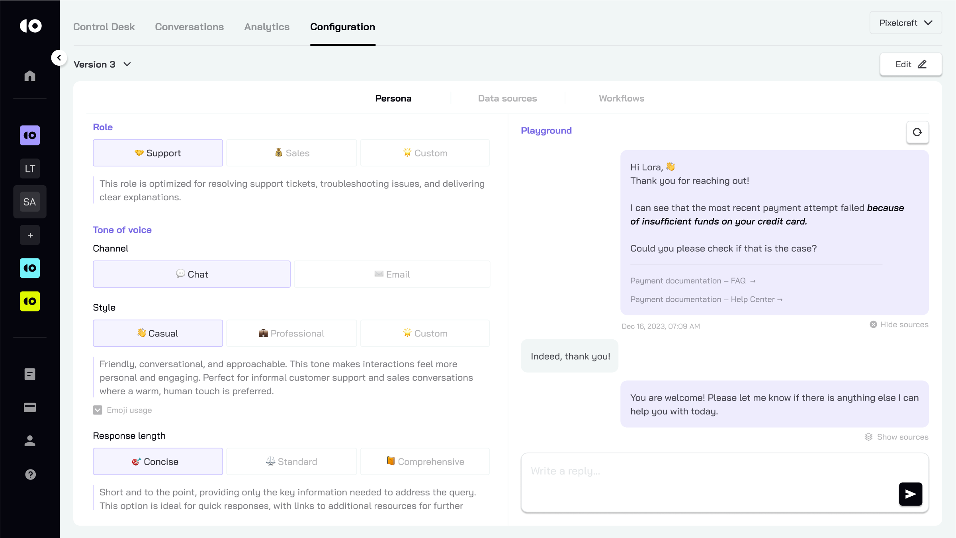The width and height of the screenshot is (956, 538).
Task: Click the Edit button
Action: pos(910,64)
